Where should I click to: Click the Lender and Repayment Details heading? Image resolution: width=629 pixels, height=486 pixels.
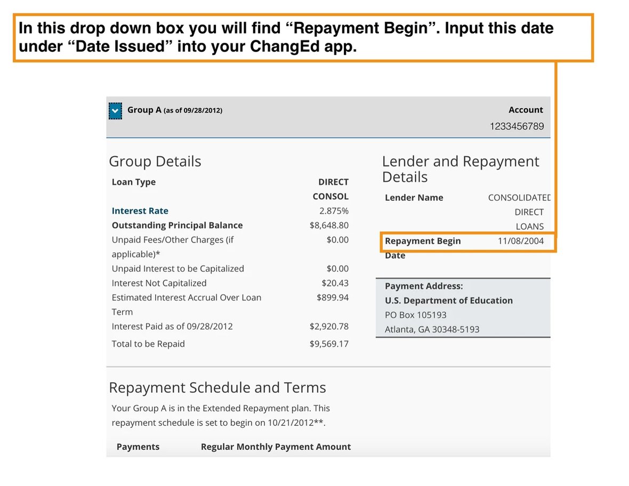pos(461,169)
